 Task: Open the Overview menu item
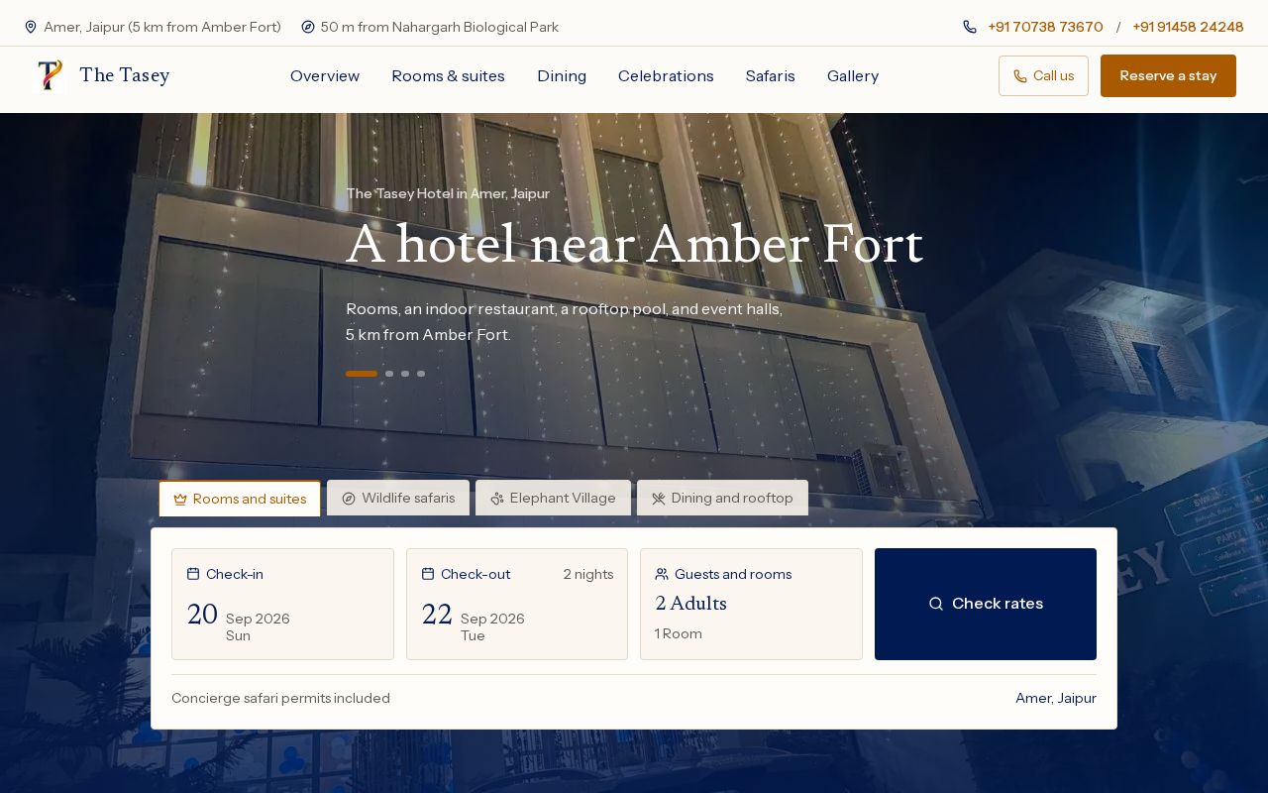(325, 76)
